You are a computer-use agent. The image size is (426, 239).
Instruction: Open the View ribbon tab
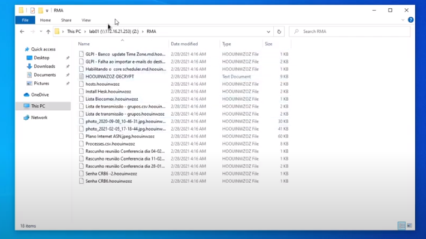pyautogui.click(x=86, y=20)
